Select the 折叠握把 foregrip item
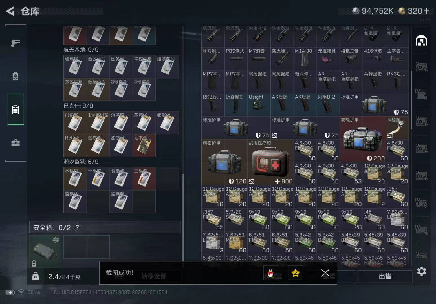 click(236, 105)
